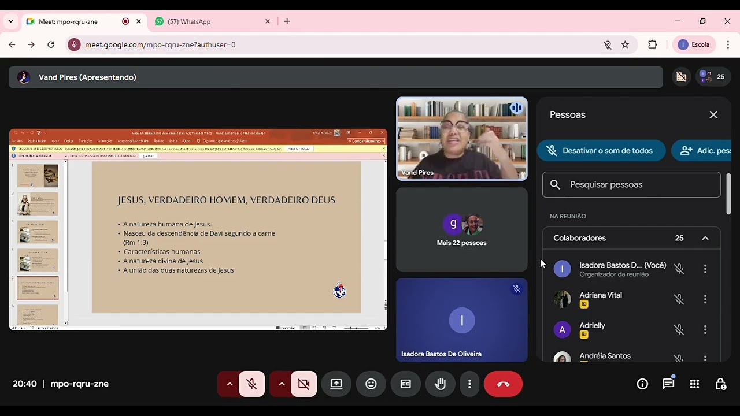This screenshot has width=740, height=416.
Task: Open browser extensions puzzle icon
Action: [x=653, y=44]
